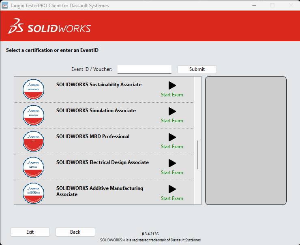Click play arrow for Sustainability Associate exam
The width and height of the screenshot is (300, 245).
172,85
